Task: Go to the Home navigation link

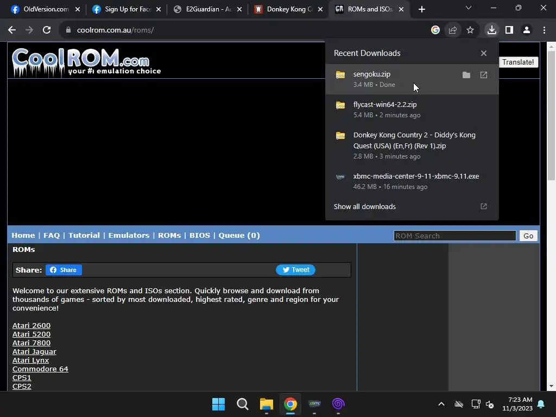Action: coord(23,236)
